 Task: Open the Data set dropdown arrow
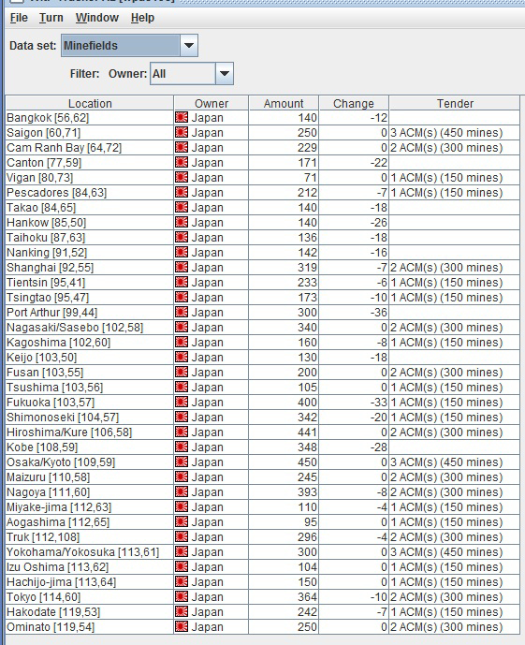click(189, 45)
